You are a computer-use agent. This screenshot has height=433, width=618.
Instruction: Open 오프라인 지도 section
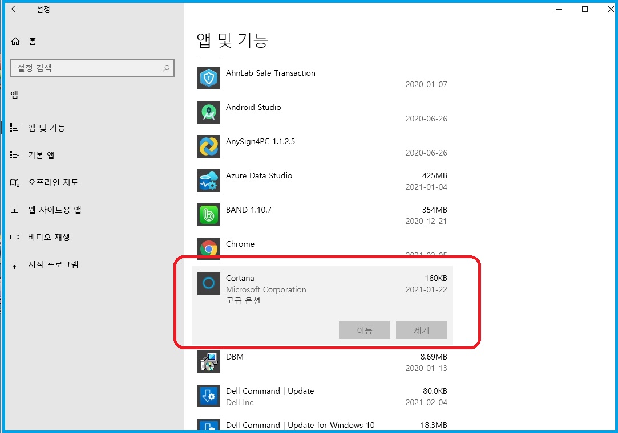pyautogui.click(x=53, y=182)
